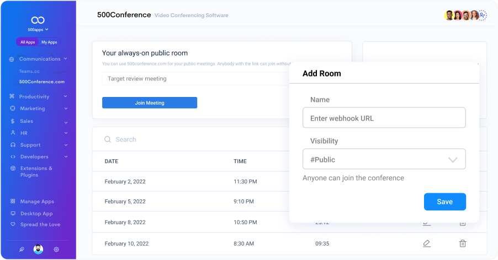
Task: Click the 500apps infinity logo
Action: [38, 20]
